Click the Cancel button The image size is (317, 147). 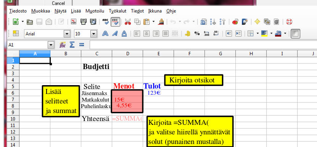click(x=58, y=3)
